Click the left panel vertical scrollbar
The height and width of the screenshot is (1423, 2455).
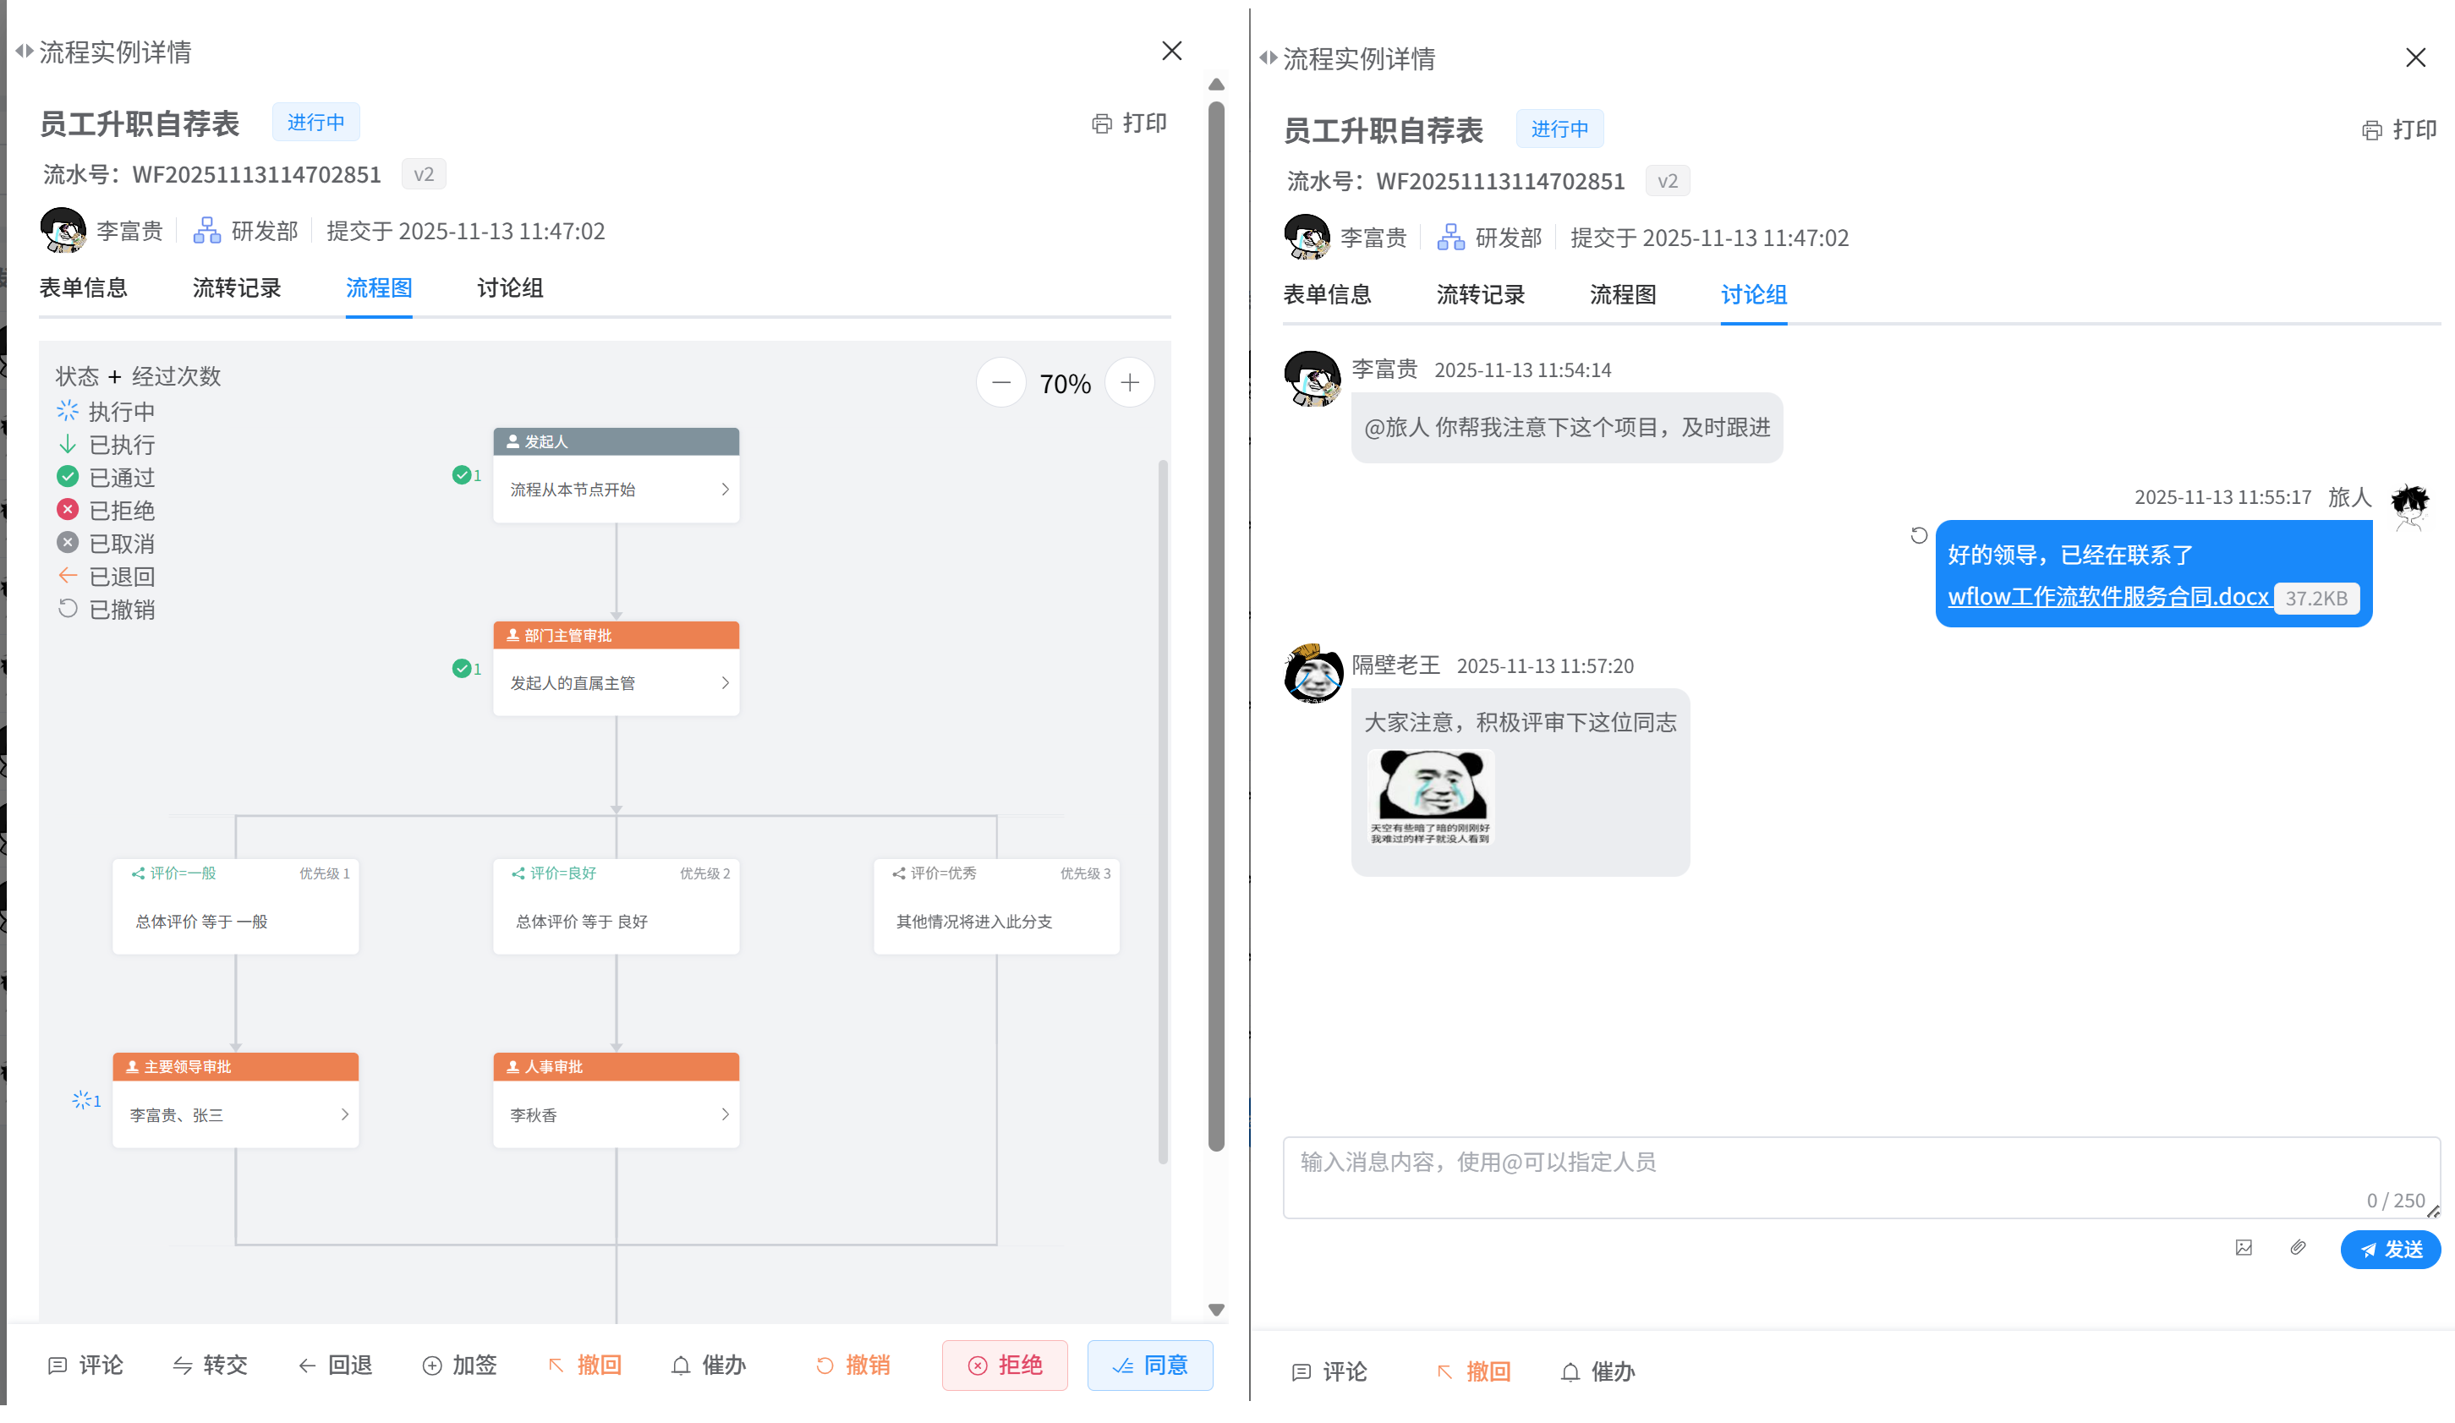(1216, 623)
